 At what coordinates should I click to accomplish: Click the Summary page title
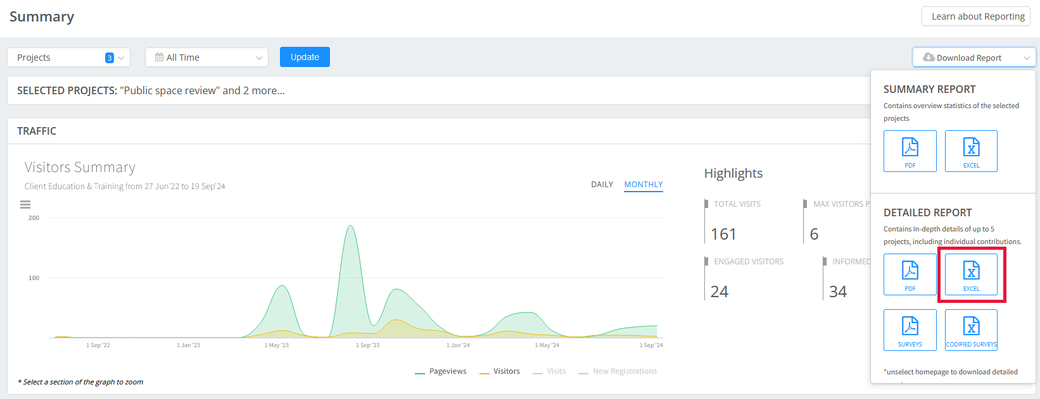[42, 16]
